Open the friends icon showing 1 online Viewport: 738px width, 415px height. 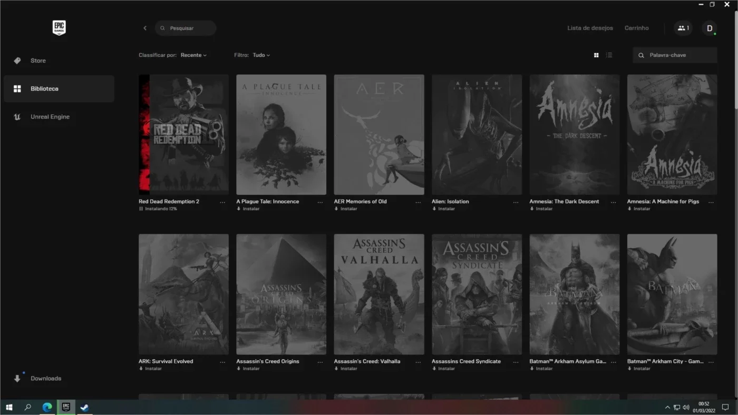point(683,28)
